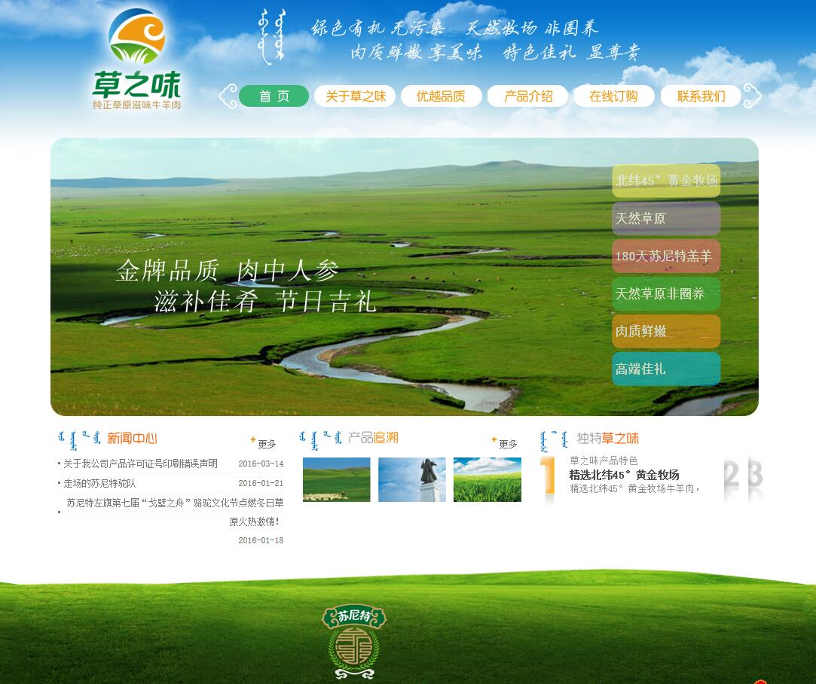Select the grey number 3 feature icon

tap(754, 476)
